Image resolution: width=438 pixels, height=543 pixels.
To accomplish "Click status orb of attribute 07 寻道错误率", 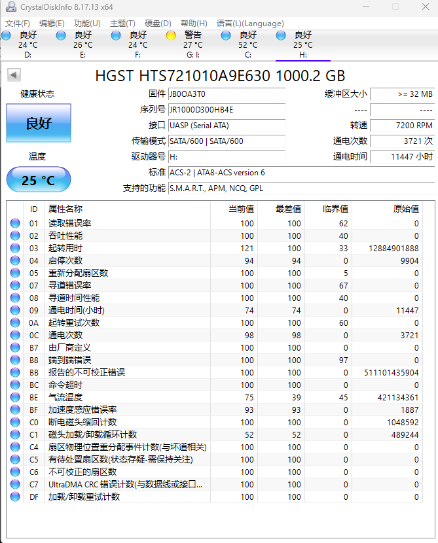I will pos(15,285).
